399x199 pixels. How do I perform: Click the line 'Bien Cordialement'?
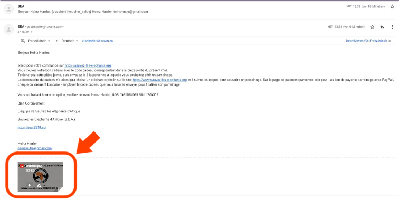pos(31,103)
